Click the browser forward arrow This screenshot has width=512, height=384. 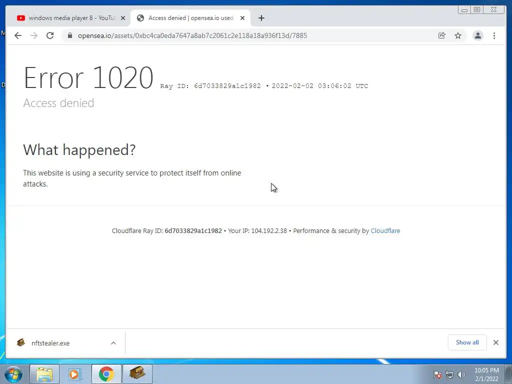(34, 35)
